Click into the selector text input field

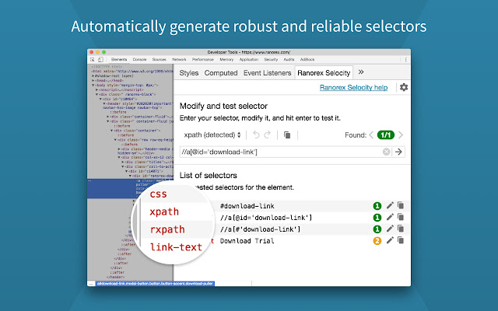[x=279, y=152]
